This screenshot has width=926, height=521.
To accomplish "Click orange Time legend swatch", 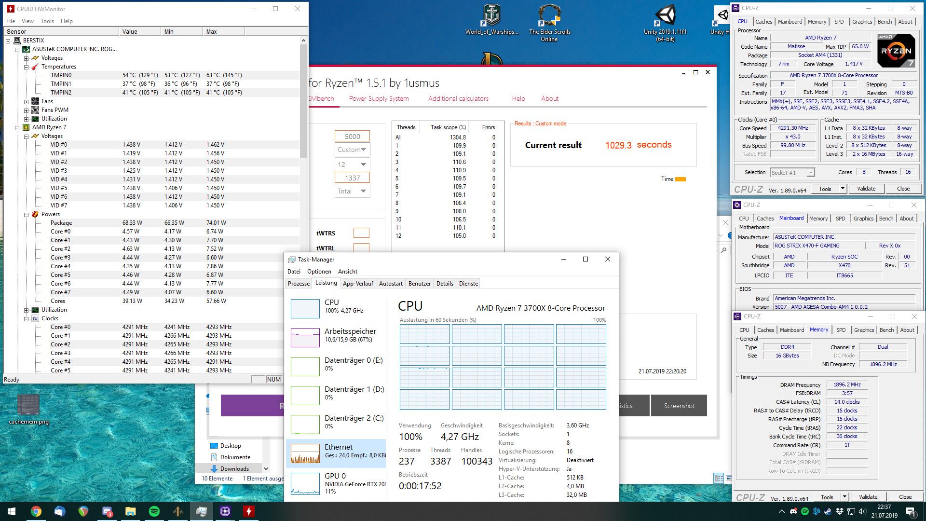I will point(680,179).
